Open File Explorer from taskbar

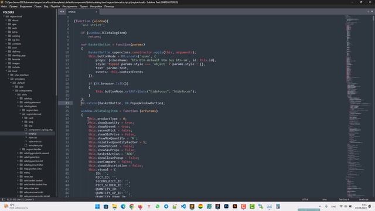pos(114,206)
